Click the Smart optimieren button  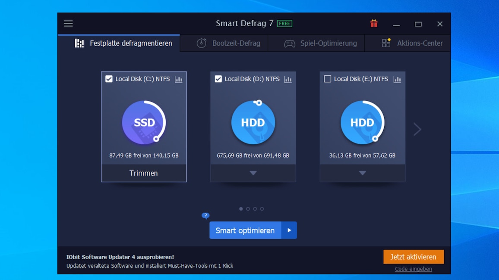[x=245, y=230]
